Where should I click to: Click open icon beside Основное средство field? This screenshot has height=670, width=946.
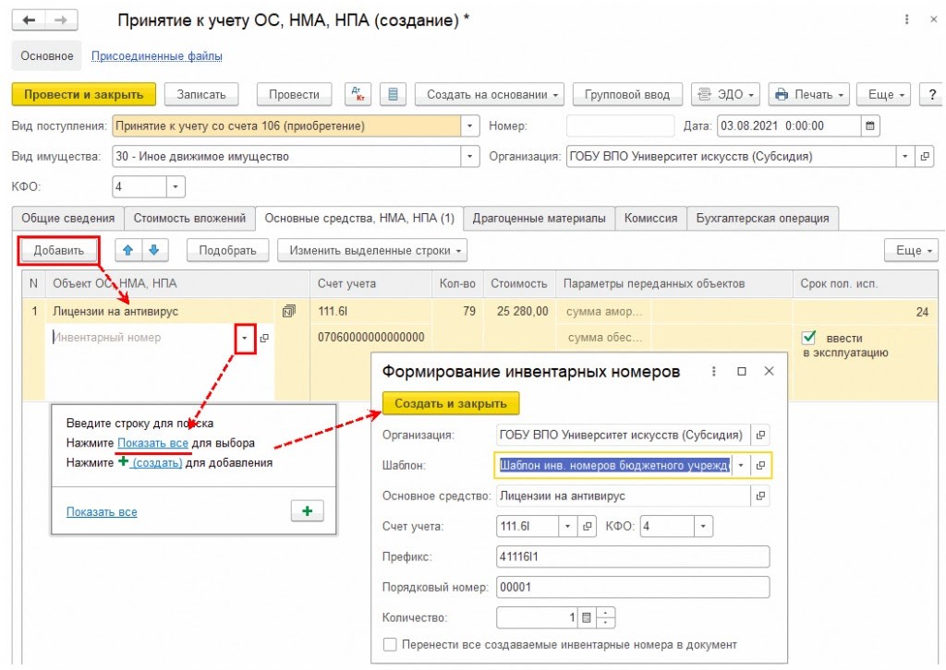click(760, 496)
